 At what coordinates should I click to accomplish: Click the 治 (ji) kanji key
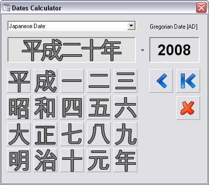tap(45, 160)
